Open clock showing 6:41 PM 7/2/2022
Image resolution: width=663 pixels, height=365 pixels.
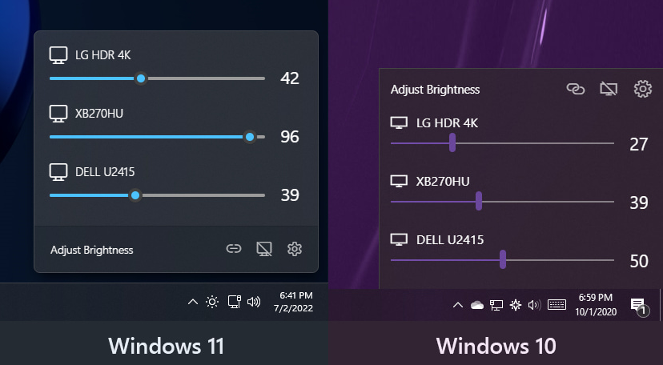click(x=293, y=302)
